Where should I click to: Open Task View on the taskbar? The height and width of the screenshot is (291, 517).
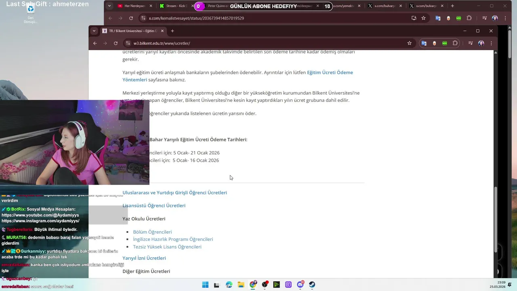216,285
